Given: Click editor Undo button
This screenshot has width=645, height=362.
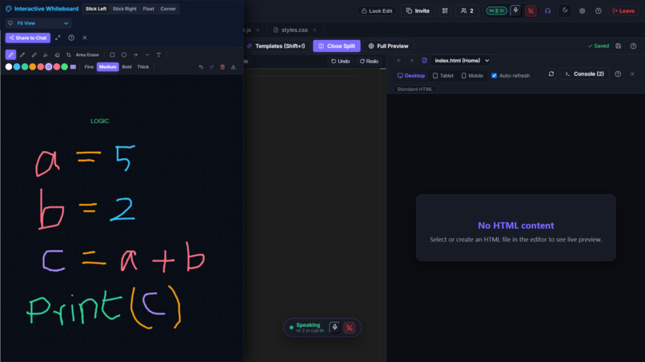Looking at the screenshot, I should click(x=340, y=62).
